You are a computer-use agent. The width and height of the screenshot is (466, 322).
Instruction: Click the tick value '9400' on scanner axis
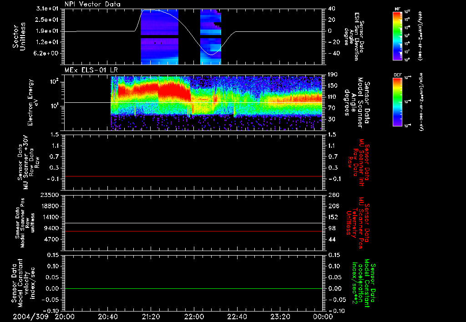click(x=52, y=228)
